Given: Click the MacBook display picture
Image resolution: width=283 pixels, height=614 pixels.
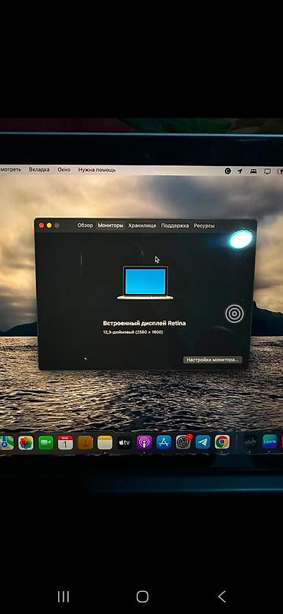Looking at the screenshot, I should [x=145, y=283].
